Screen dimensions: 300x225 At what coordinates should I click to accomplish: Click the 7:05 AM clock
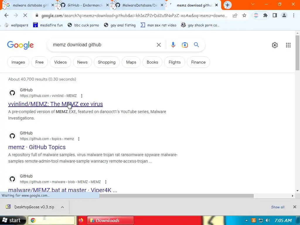click(x=283, y=220)
